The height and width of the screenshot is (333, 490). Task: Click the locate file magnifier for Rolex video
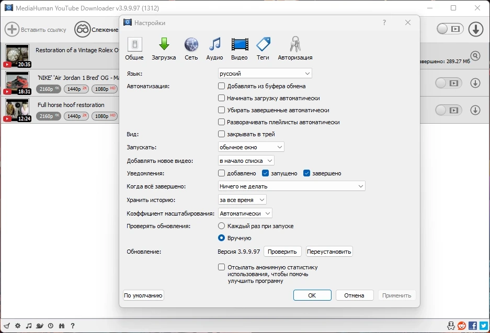pyautogui.click(x=475, y=56)
